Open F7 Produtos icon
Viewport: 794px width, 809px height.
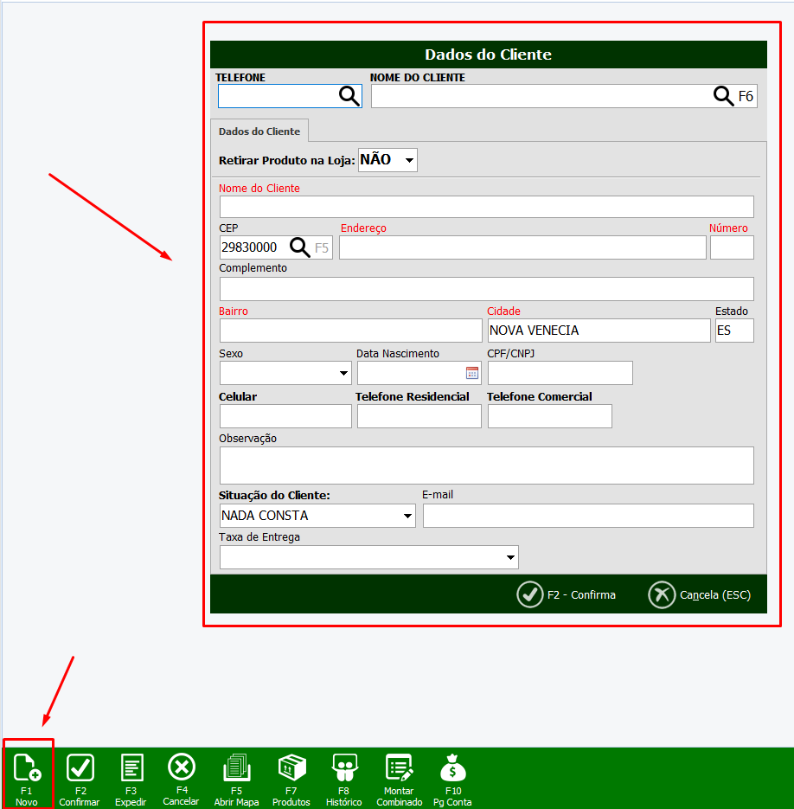(291, 768)
